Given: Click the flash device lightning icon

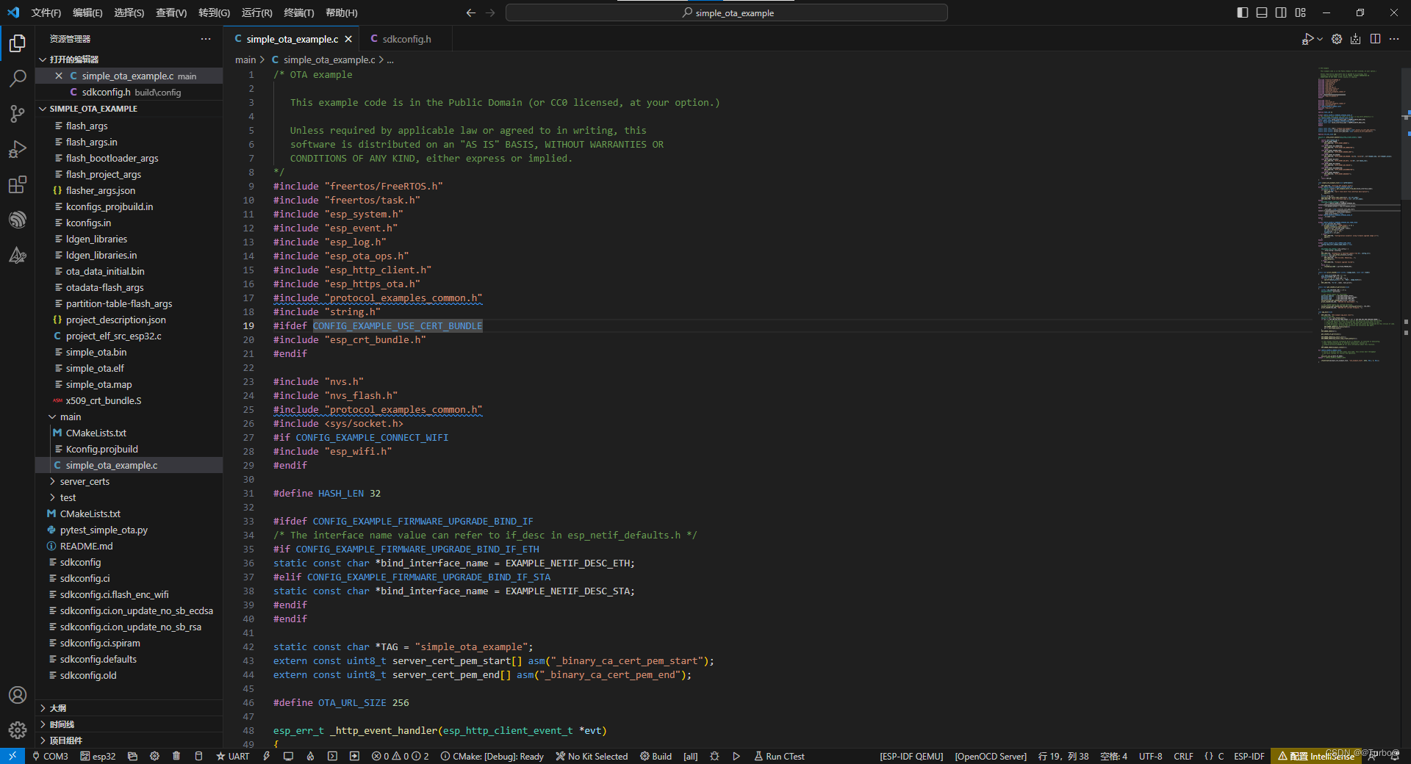Looking at the screenshot, I should coord(267,756).
